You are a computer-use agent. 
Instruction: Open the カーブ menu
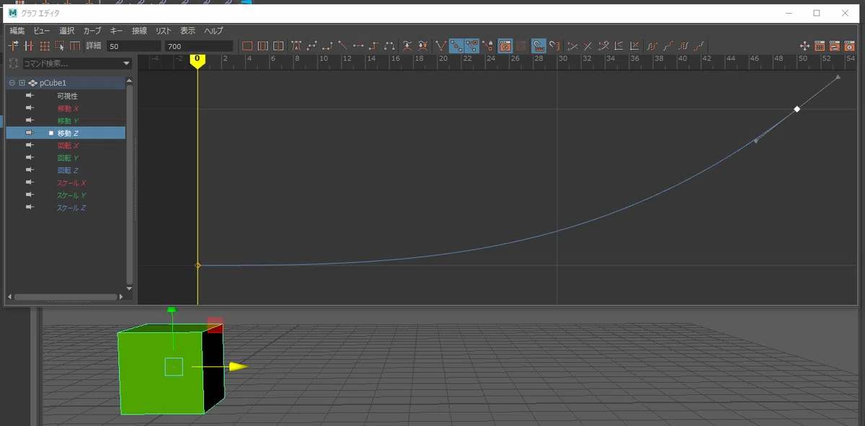click(92, 31)
